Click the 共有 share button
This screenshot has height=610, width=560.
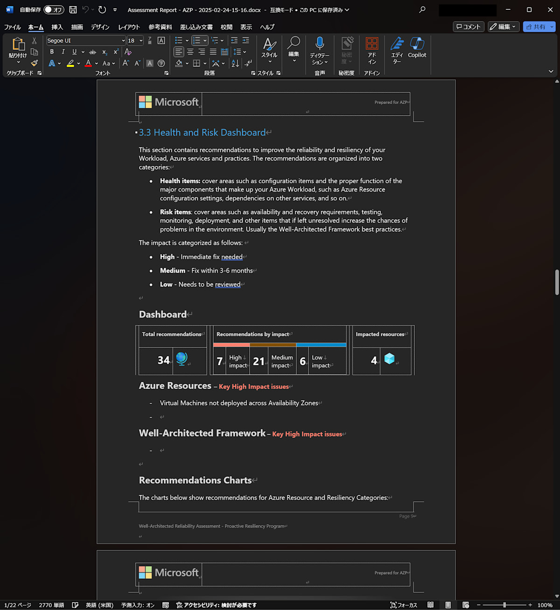click(x=536, y=27)
